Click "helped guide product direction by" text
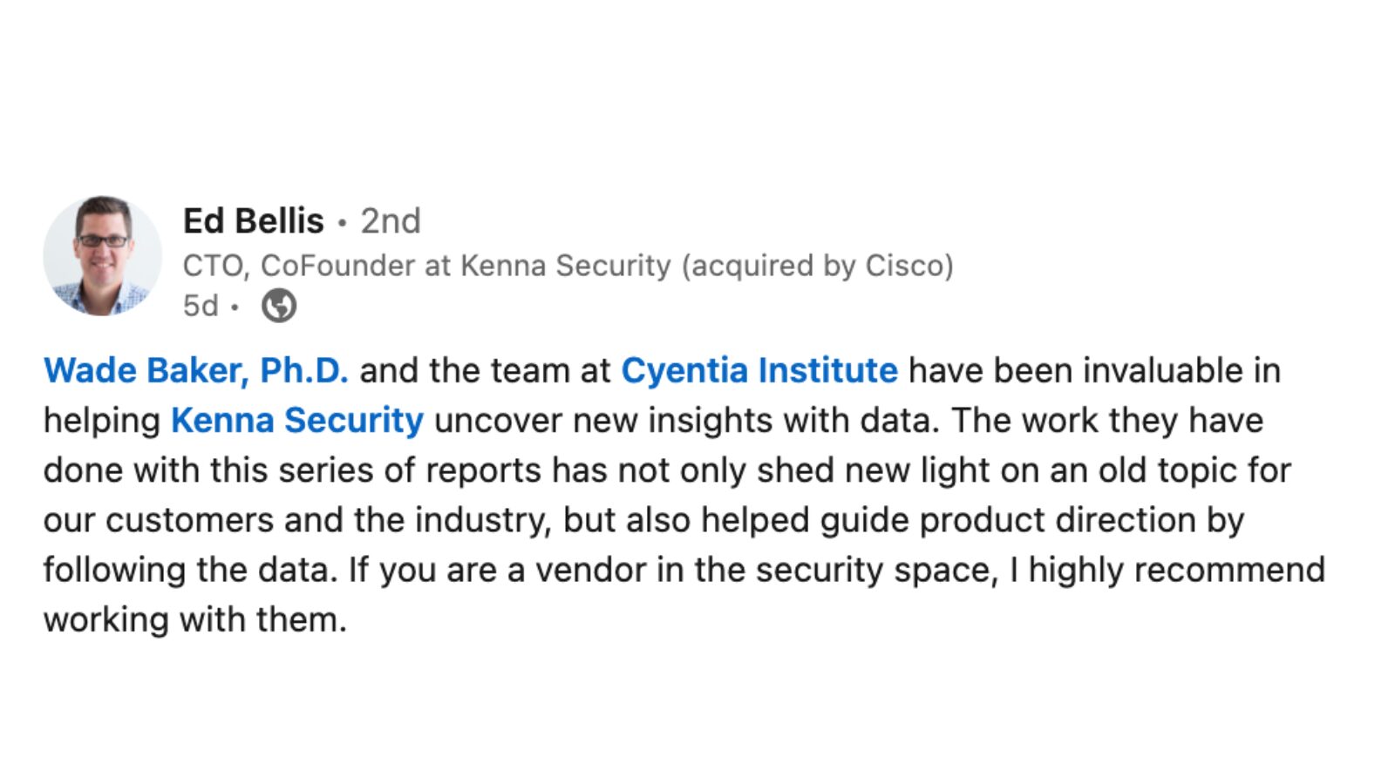 pos(973,520)
